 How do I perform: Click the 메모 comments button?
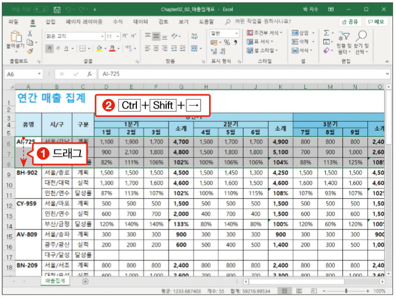point(376,22)
